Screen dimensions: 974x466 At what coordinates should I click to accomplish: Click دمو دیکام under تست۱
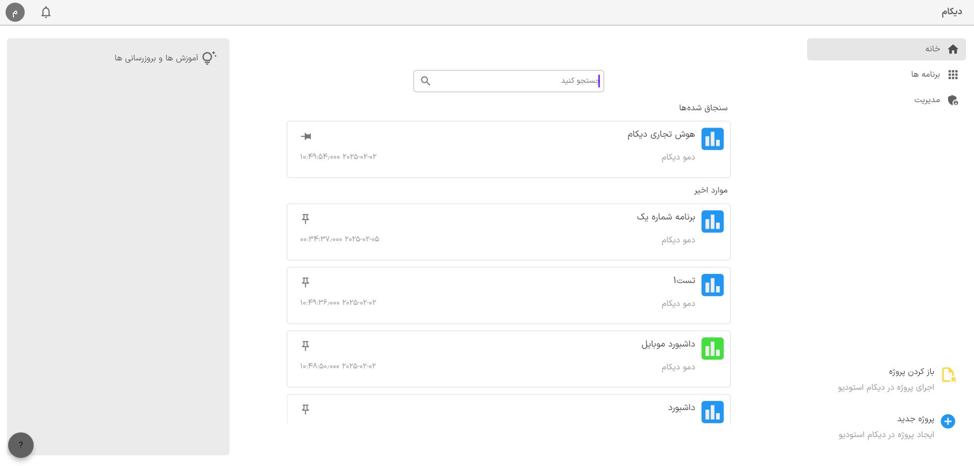[678, 303]
